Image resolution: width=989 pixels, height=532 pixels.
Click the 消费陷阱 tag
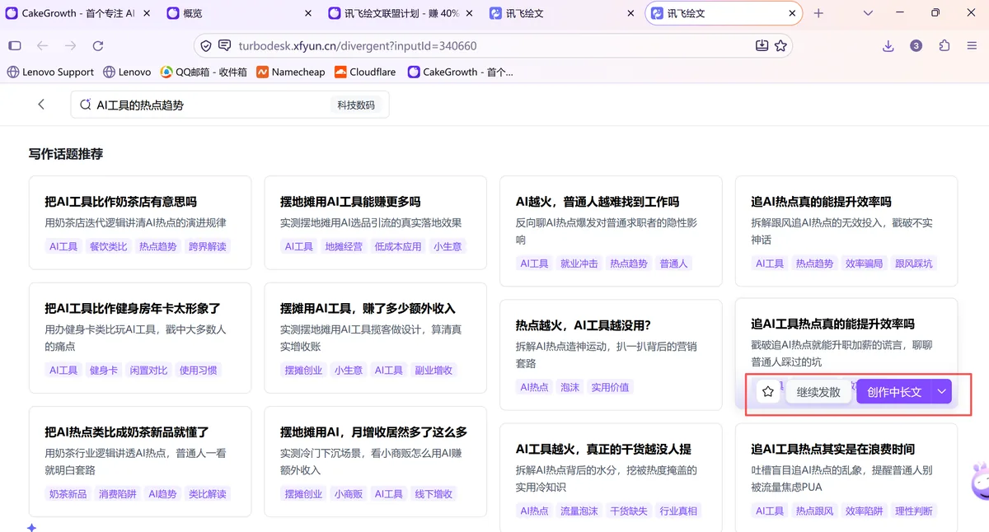tap(118, 494)
